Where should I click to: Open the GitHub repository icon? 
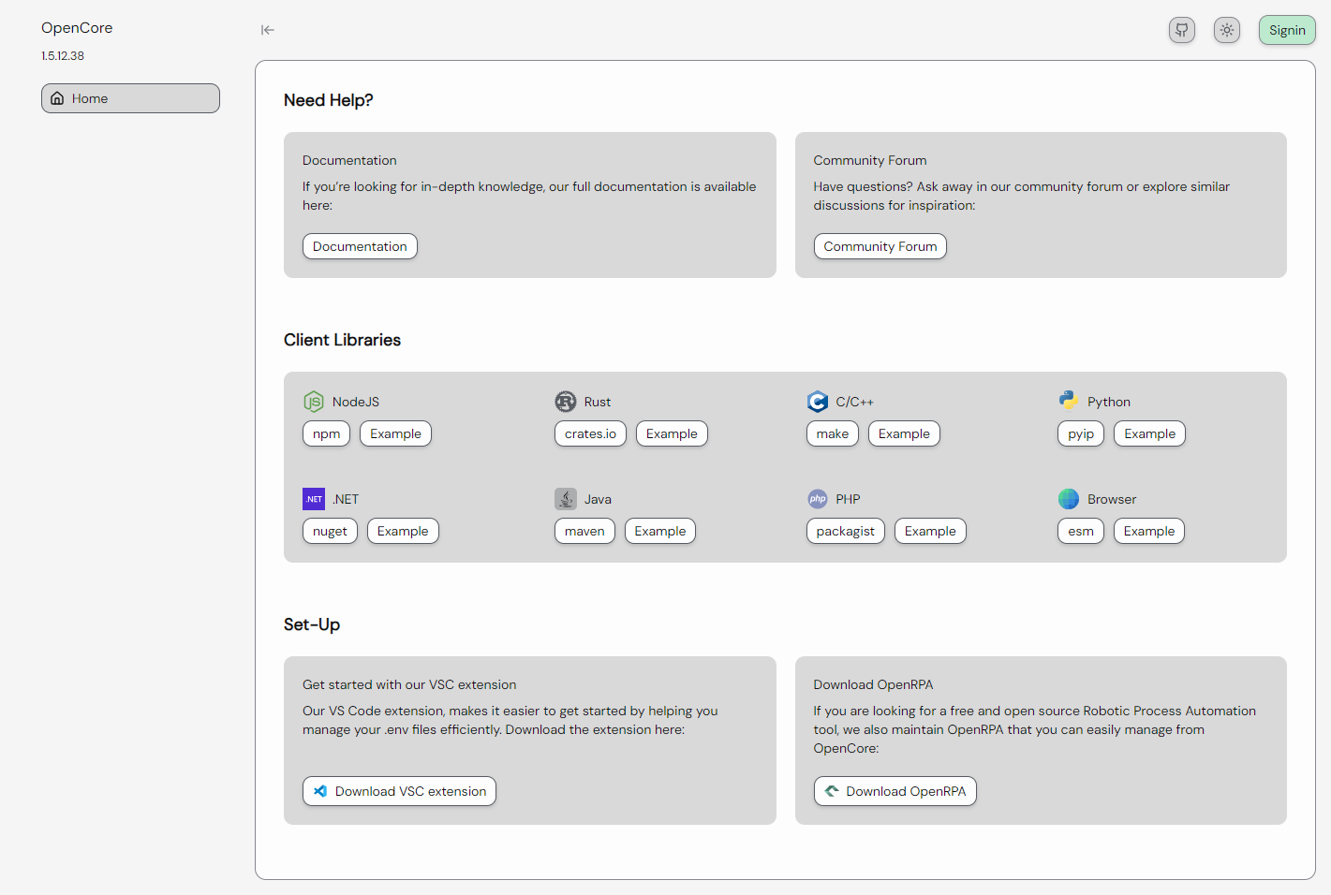1182,30
